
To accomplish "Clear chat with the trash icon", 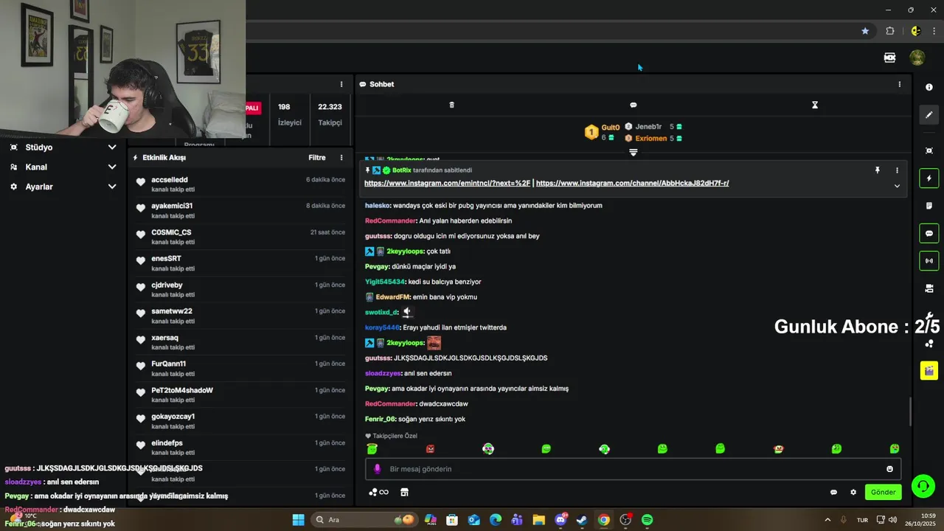I will click(x=452, y=105).
